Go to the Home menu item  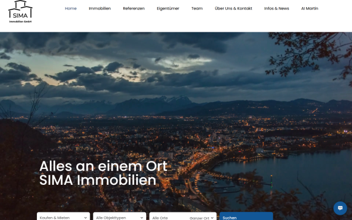tap(71, 9)
